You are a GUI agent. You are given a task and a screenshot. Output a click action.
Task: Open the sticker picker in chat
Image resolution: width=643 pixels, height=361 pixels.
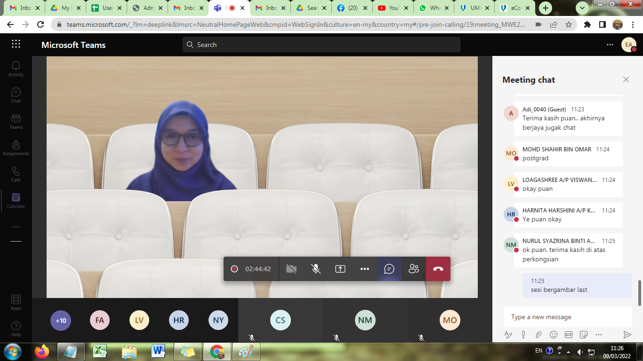pos(584,335)
